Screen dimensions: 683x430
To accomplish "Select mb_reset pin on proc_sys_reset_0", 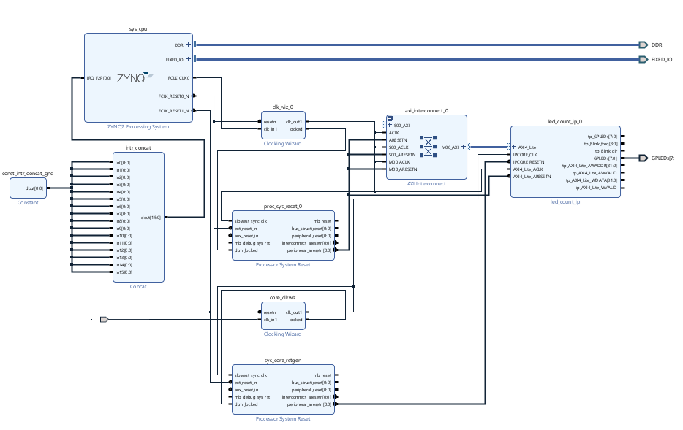I will coord(322,221).
